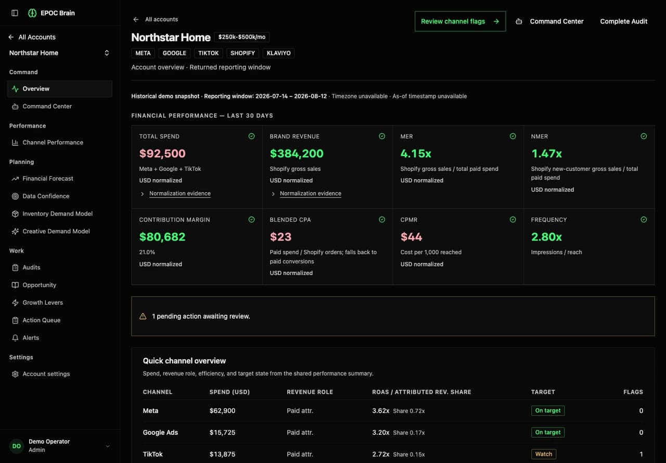Open Creative Demand Model page
666x463 pixels.
(x=60, y=231)
